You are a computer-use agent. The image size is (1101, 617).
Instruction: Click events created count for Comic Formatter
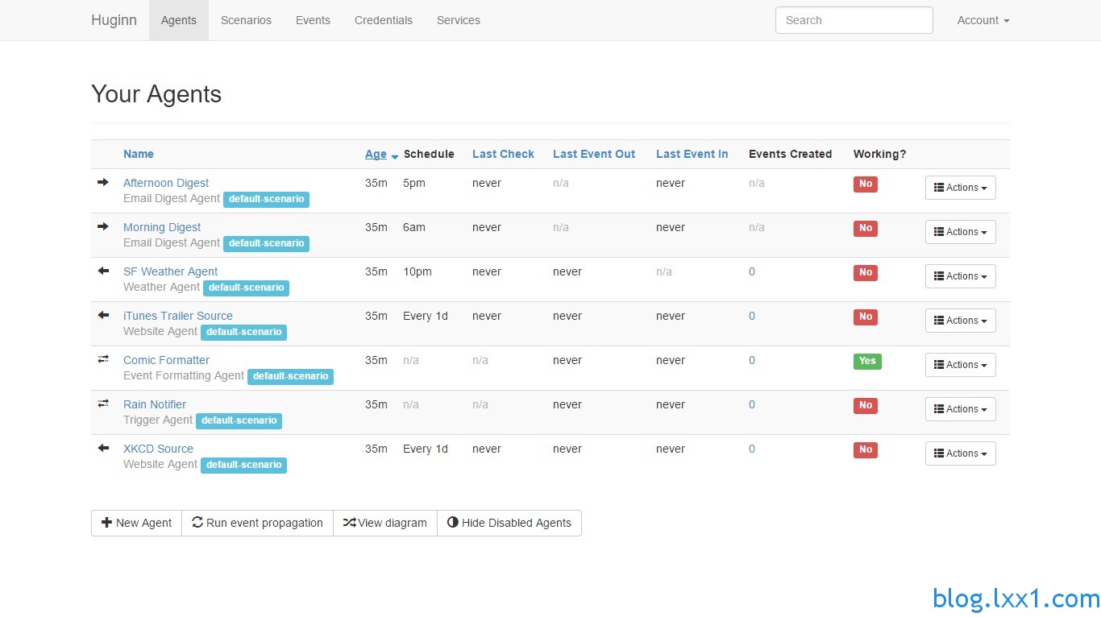(x=752, y=360)
